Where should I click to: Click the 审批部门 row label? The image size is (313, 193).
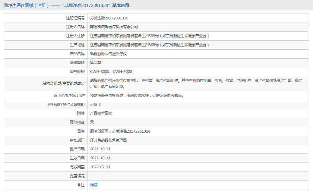point(77,140)
